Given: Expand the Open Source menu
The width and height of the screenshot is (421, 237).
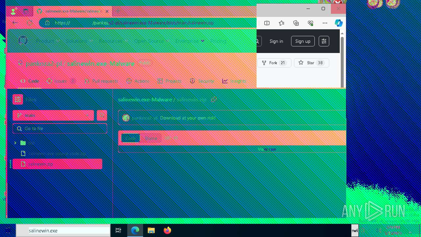Looking at the screenshot, I should [x=152, y=41].
